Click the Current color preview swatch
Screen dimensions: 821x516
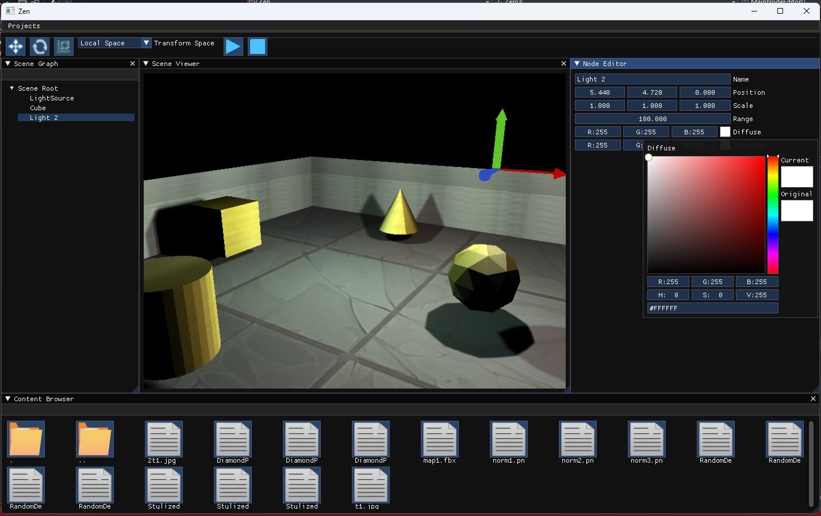click(797, 177)
